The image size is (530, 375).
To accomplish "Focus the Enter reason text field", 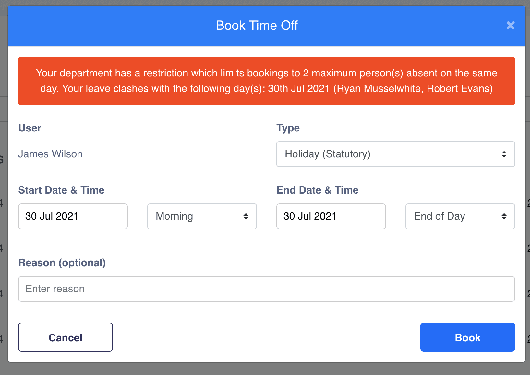I will pos(266,289).
